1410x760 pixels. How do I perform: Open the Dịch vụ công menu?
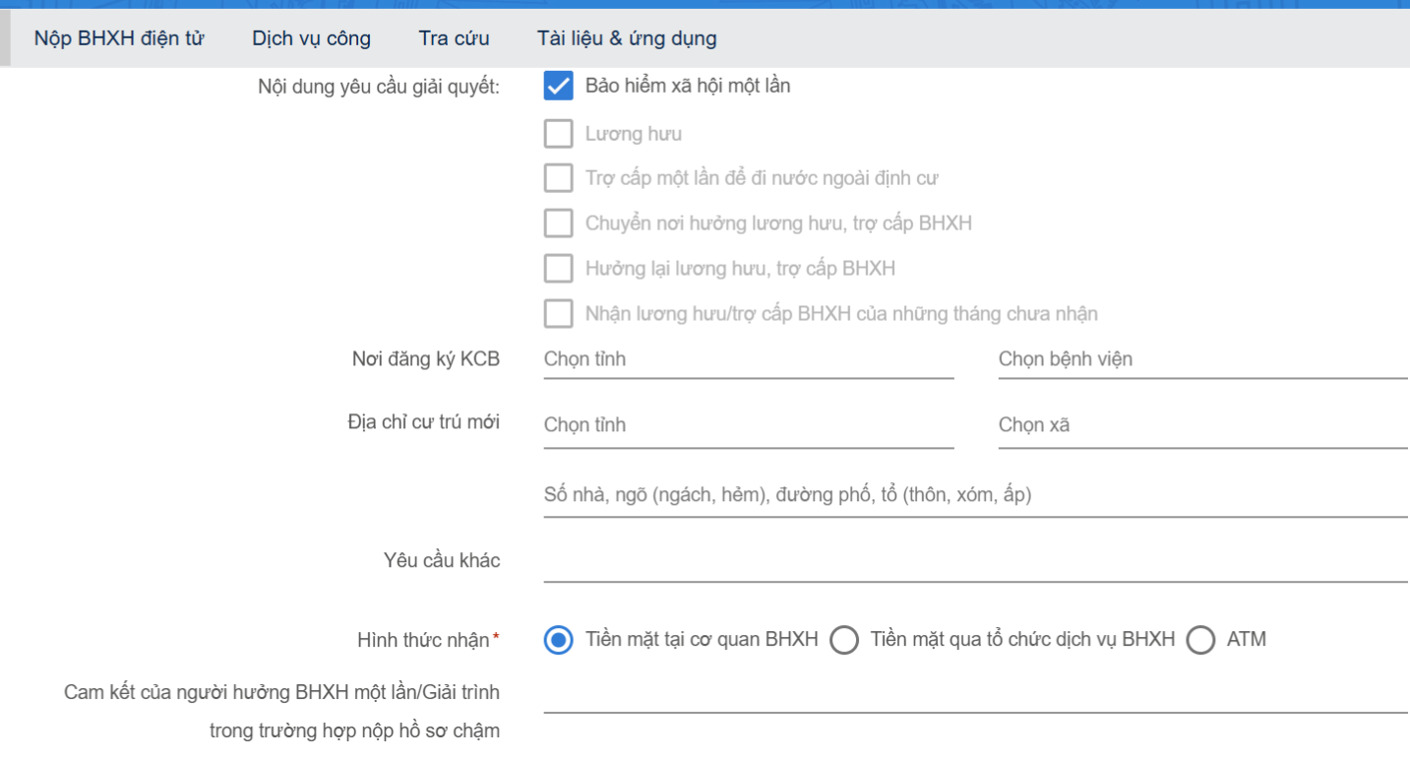[311, 39]
